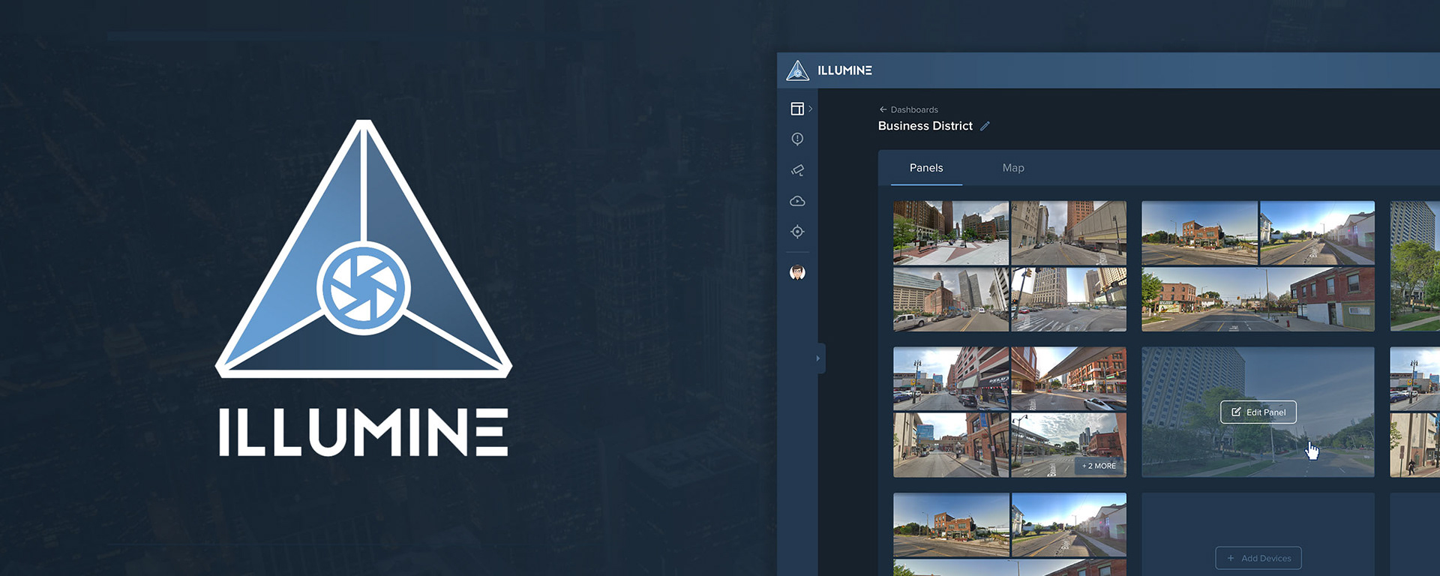Viewport: 1440px width, 576px height.
Task: Collapse the sidebar with the arrow handle
Action: click(x=818, y=358)
